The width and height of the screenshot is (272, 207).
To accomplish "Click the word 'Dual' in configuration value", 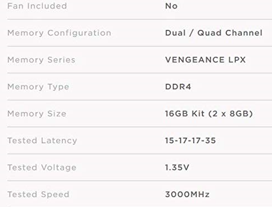I will tap(175, 33).
